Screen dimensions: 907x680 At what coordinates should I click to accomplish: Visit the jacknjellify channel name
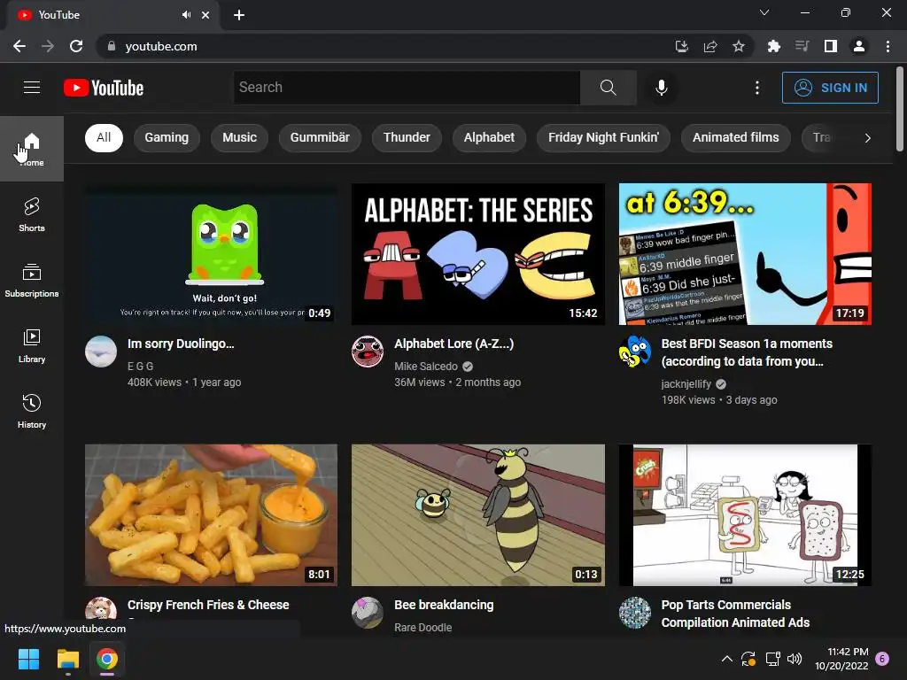(686, 384)
